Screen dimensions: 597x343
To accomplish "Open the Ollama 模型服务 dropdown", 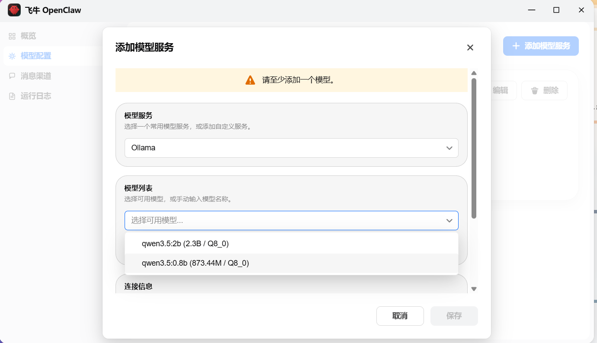I will tap(291, 148).
